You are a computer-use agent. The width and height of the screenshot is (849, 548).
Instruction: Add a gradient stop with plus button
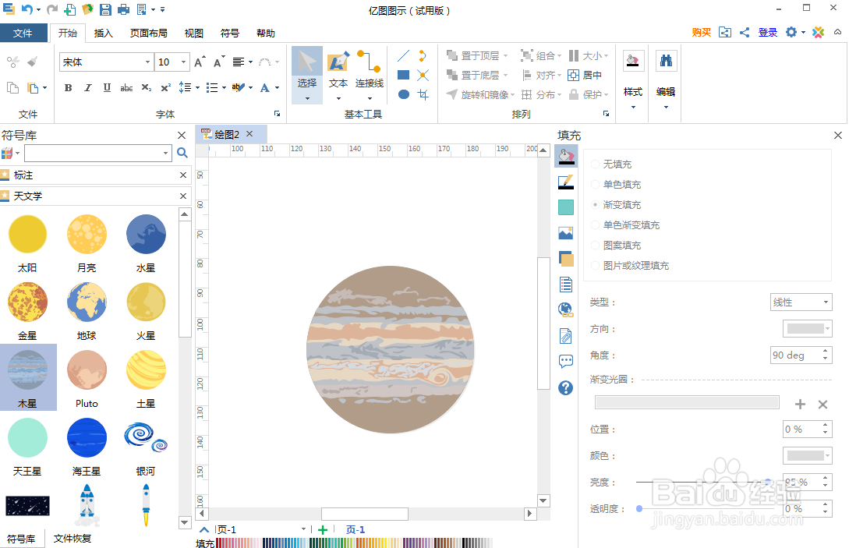800,404
